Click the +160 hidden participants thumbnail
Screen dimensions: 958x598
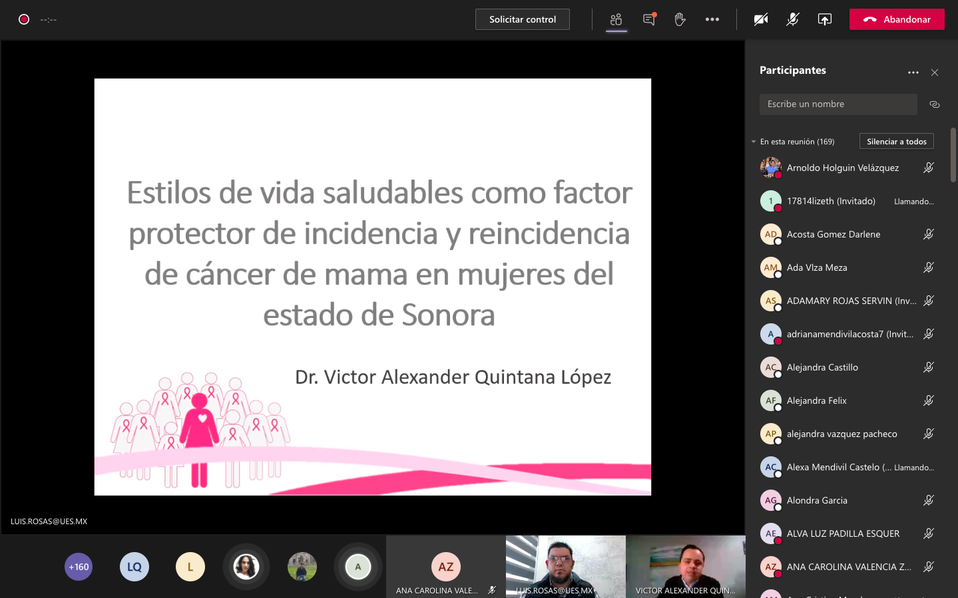coord(78,567)
